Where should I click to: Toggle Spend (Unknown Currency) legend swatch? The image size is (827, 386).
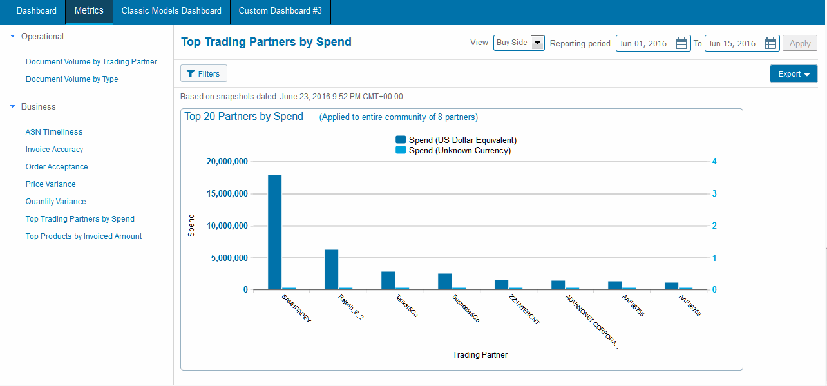[401, 151]
